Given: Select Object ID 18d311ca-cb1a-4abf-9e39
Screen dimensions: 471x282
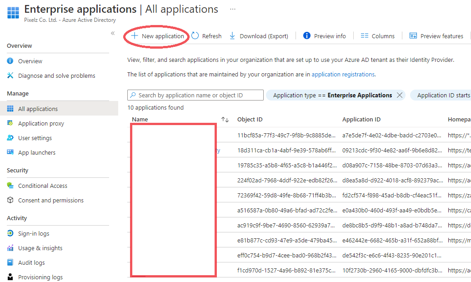Looking at the screenshot, I should [286, 150].
